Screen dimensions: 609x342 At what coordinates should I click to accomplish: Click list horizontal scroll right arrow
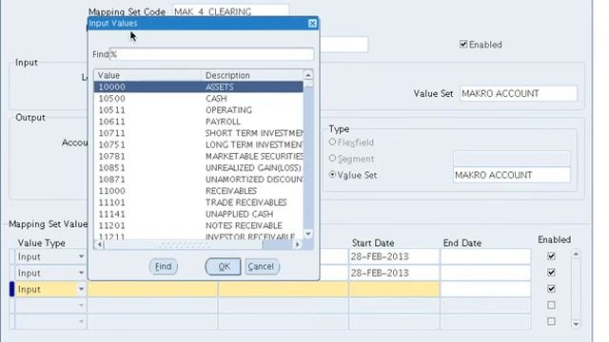[298, 245]
